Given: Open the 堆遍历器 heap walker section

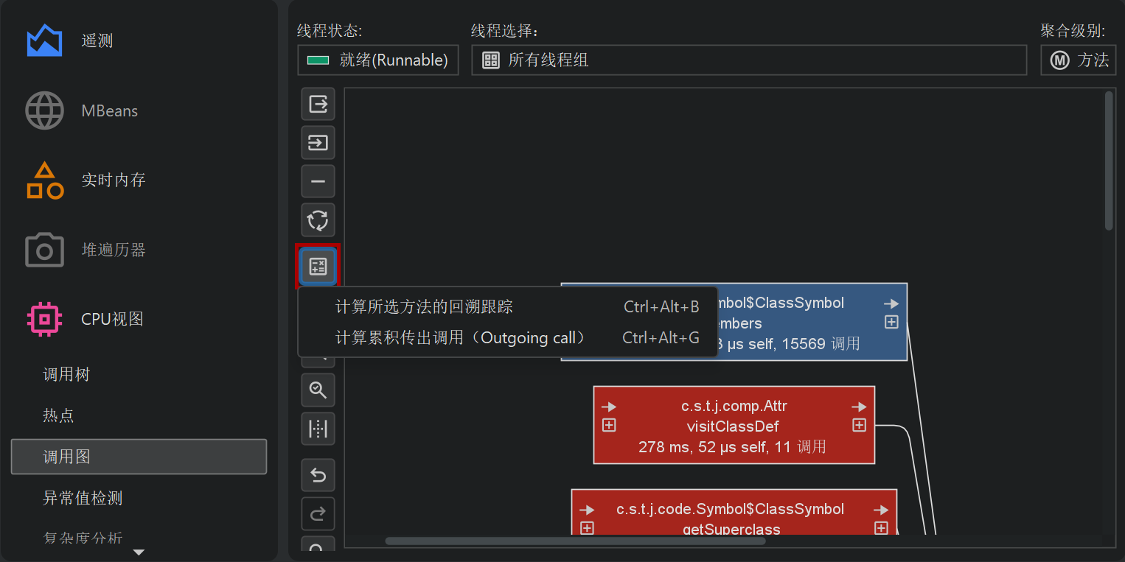Looking at the screenshot, I should coord(139,250).
